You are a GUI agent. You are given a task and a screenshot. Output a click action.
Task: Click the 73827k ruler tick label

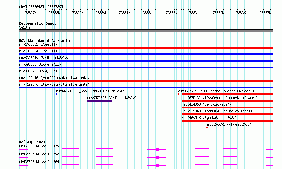coord(31,13)
